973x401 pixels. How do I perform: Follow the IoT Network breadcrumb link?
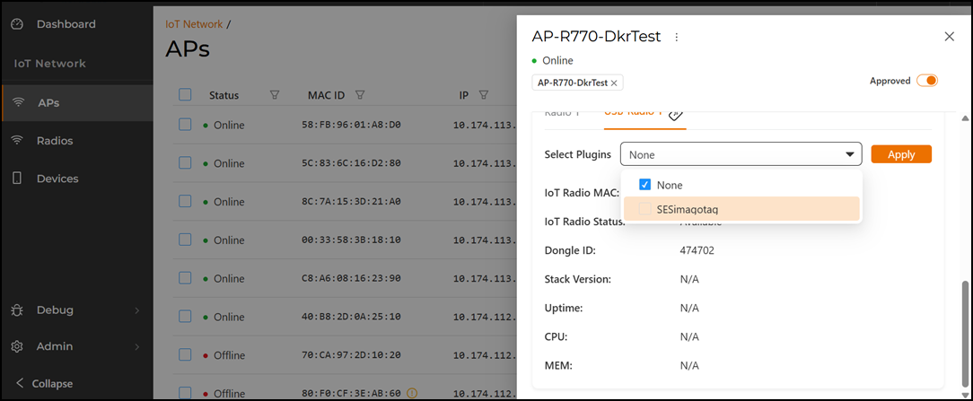194,24
